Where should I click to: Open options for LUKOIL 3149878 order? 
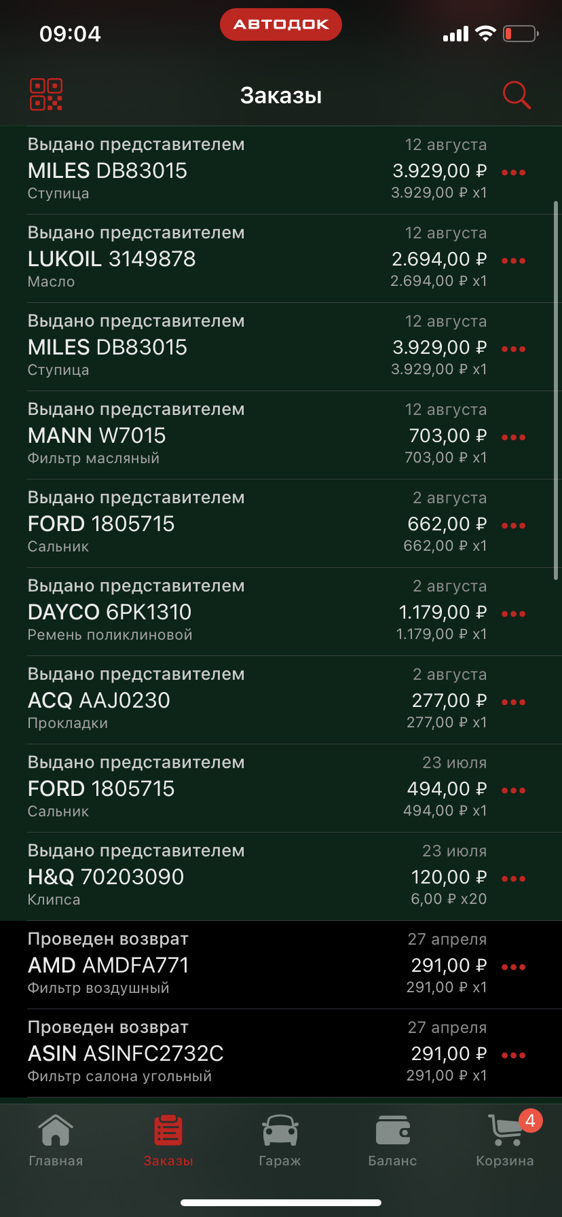click(x=513, y=261)
